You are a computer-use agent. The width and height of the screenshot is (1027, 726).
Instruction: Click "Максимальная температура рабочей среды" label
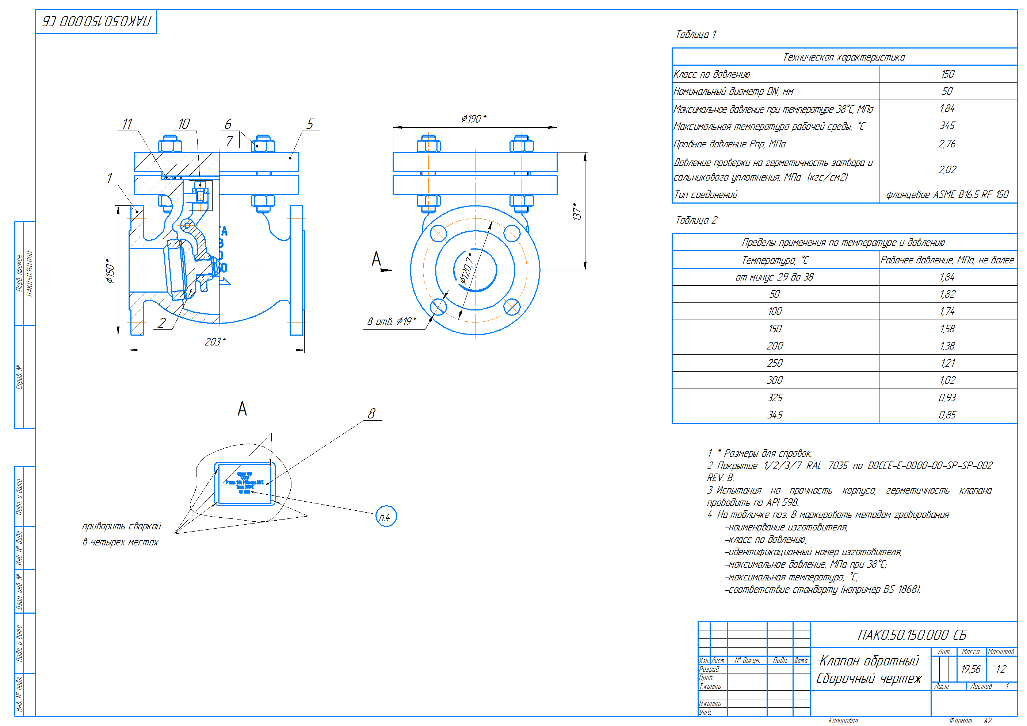tap(769, 127)
